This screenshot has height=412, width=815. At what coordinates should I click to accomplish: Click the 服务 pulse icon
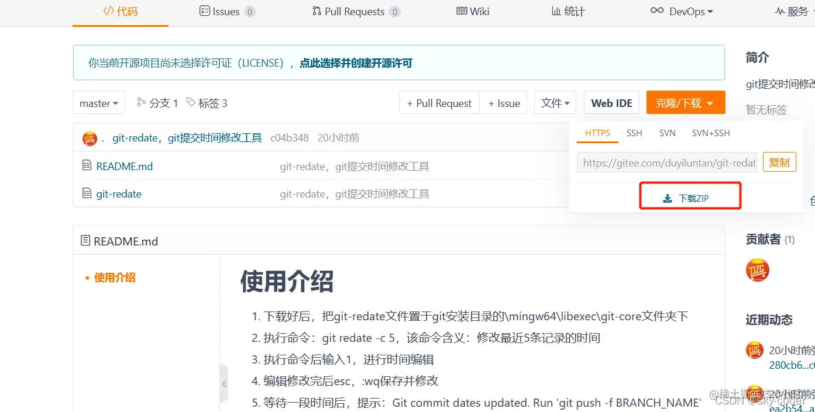(779, 11)
